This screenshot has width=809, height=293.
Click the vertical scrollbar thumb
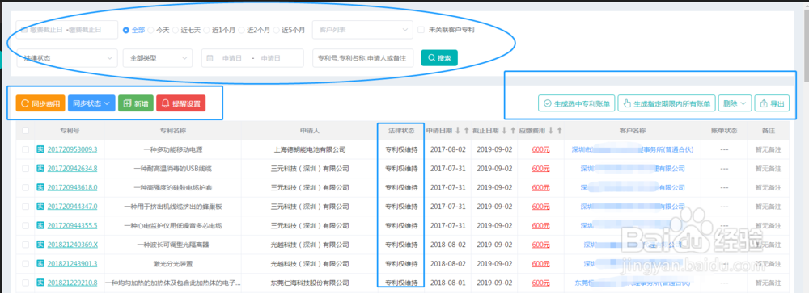coord(806,46)
